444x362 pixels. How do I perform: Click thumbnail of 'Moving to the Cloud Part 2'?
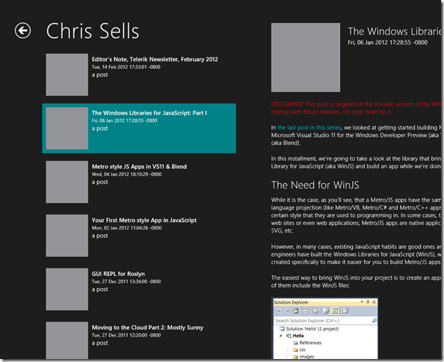[x=67, y=340]
